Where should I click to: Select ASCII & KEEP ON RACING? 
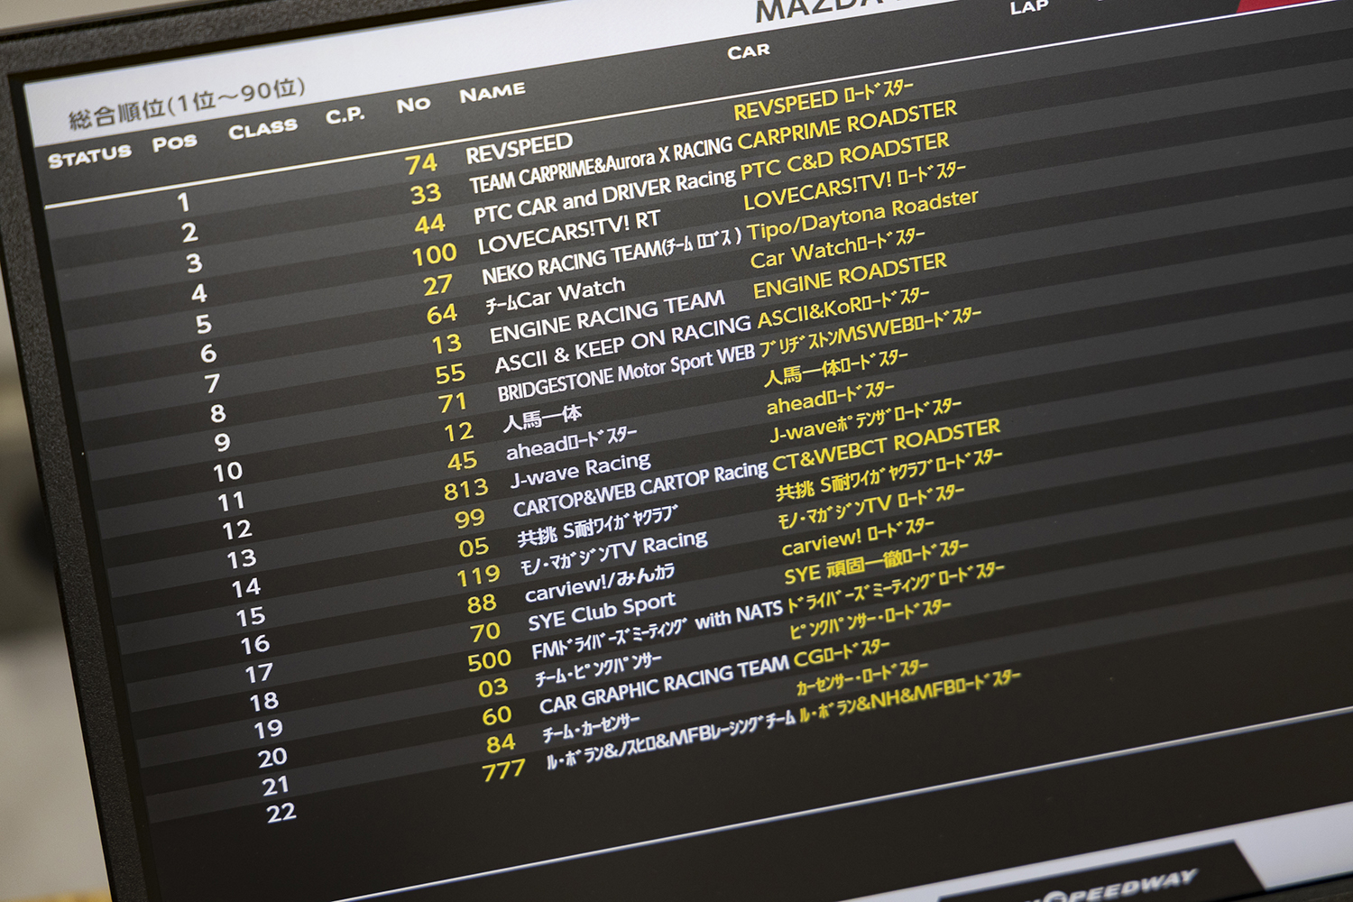coord(622,344)
